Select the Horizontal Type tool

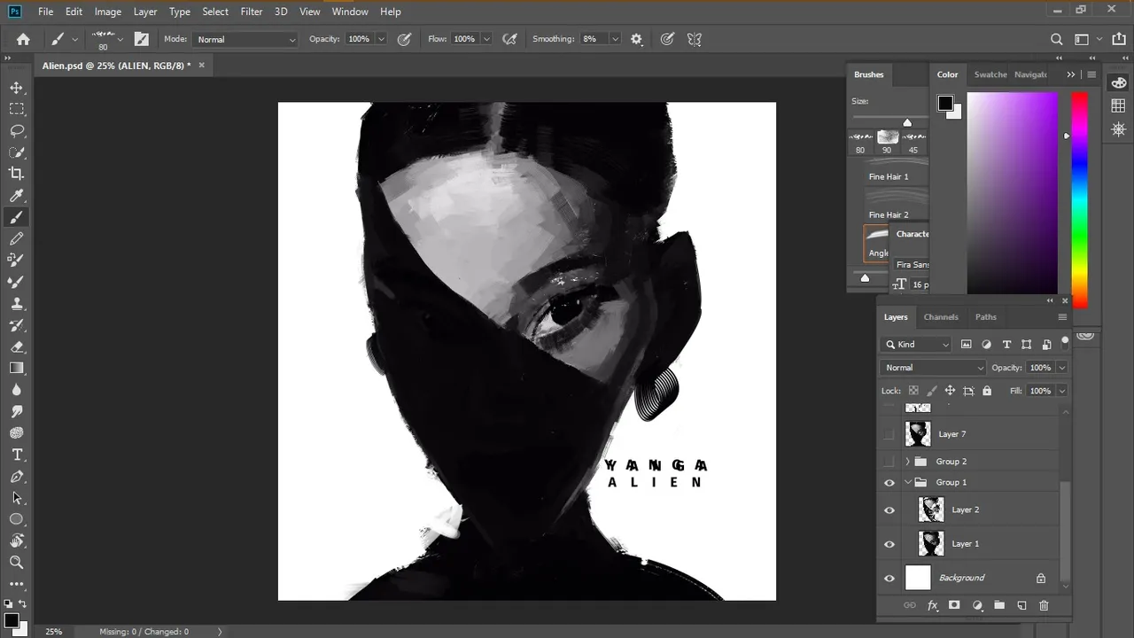tap(17, 455)
